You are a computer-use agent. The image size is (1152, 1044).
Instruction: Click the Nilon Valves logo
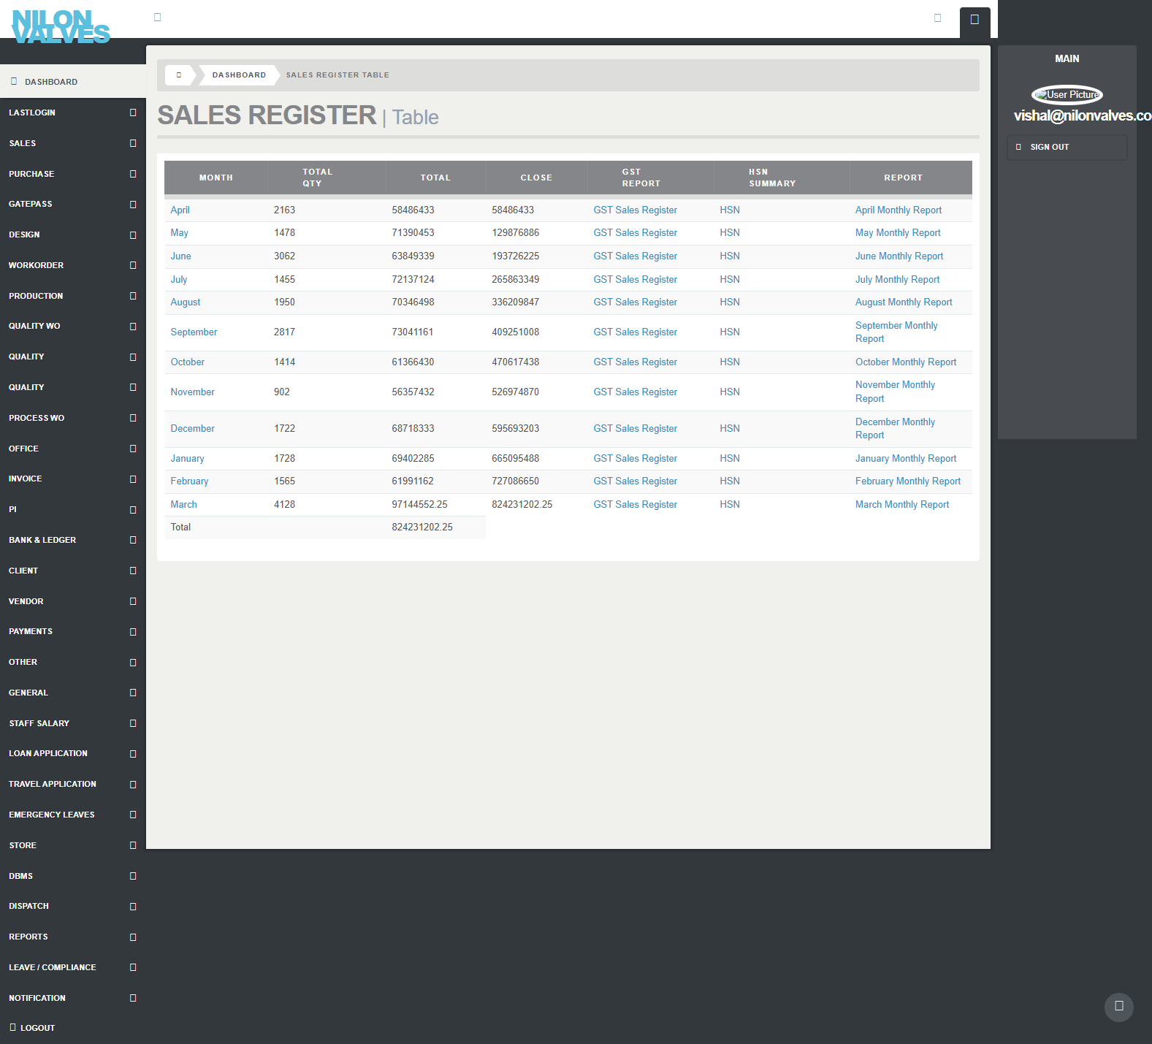61,27
